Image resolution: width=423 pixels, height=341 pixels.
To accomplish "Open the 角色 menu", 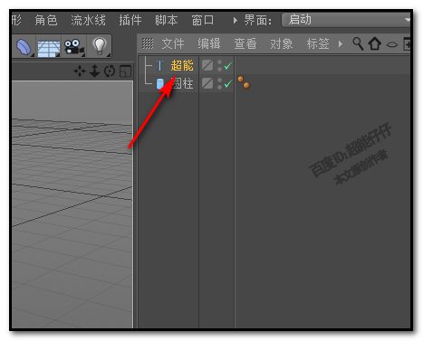I will pyautogui.click(x=46, y=20).
